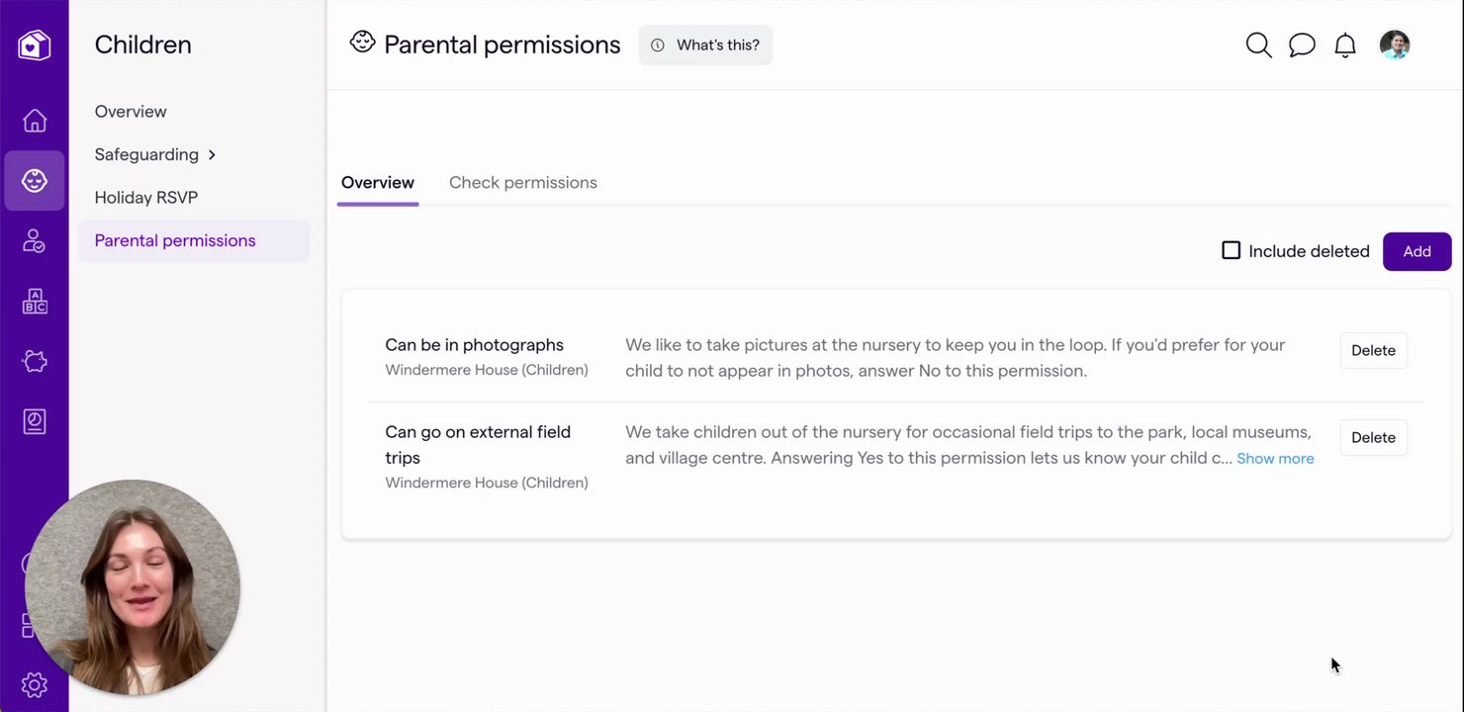Open Holiday RSVP in the Children menu

tap(146, 198)
